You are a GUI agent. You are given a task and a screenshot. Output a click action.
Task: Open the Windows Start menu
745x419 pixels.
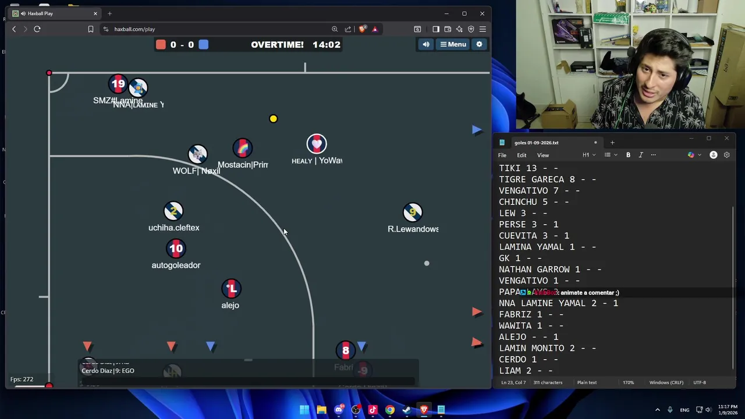coord(304,410)
